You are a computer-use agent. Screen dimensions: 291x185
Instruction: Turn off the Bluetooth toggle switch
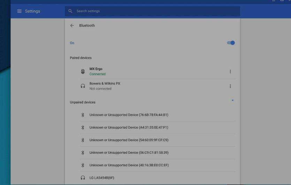click(x=231, y=43)
